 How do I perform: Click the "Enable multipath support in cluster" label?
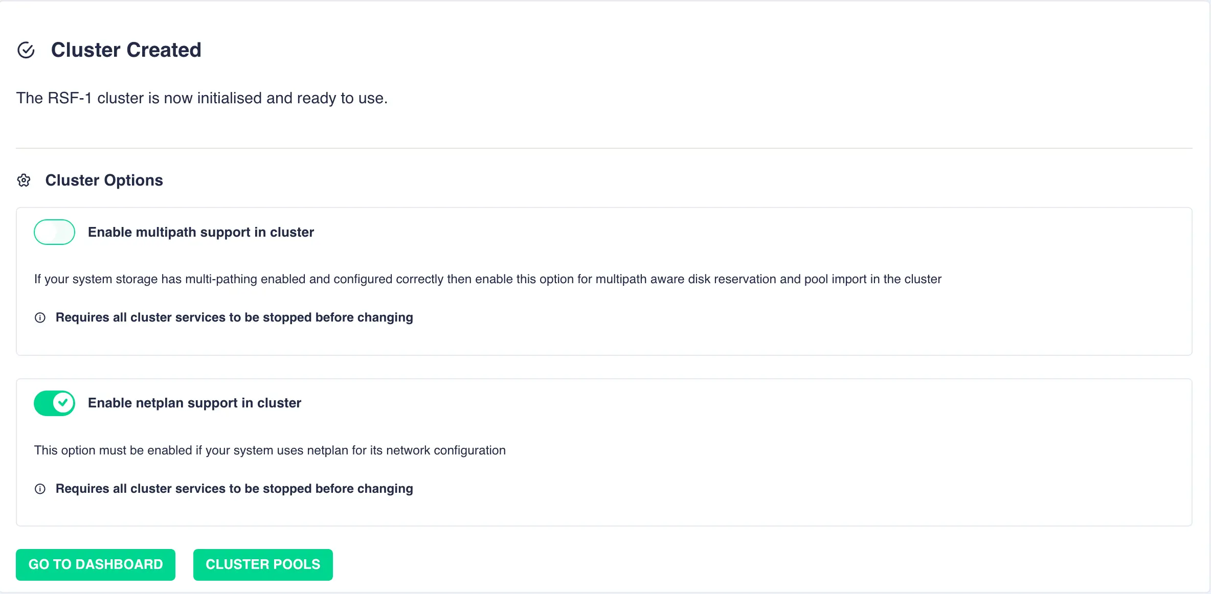(201, 232)
